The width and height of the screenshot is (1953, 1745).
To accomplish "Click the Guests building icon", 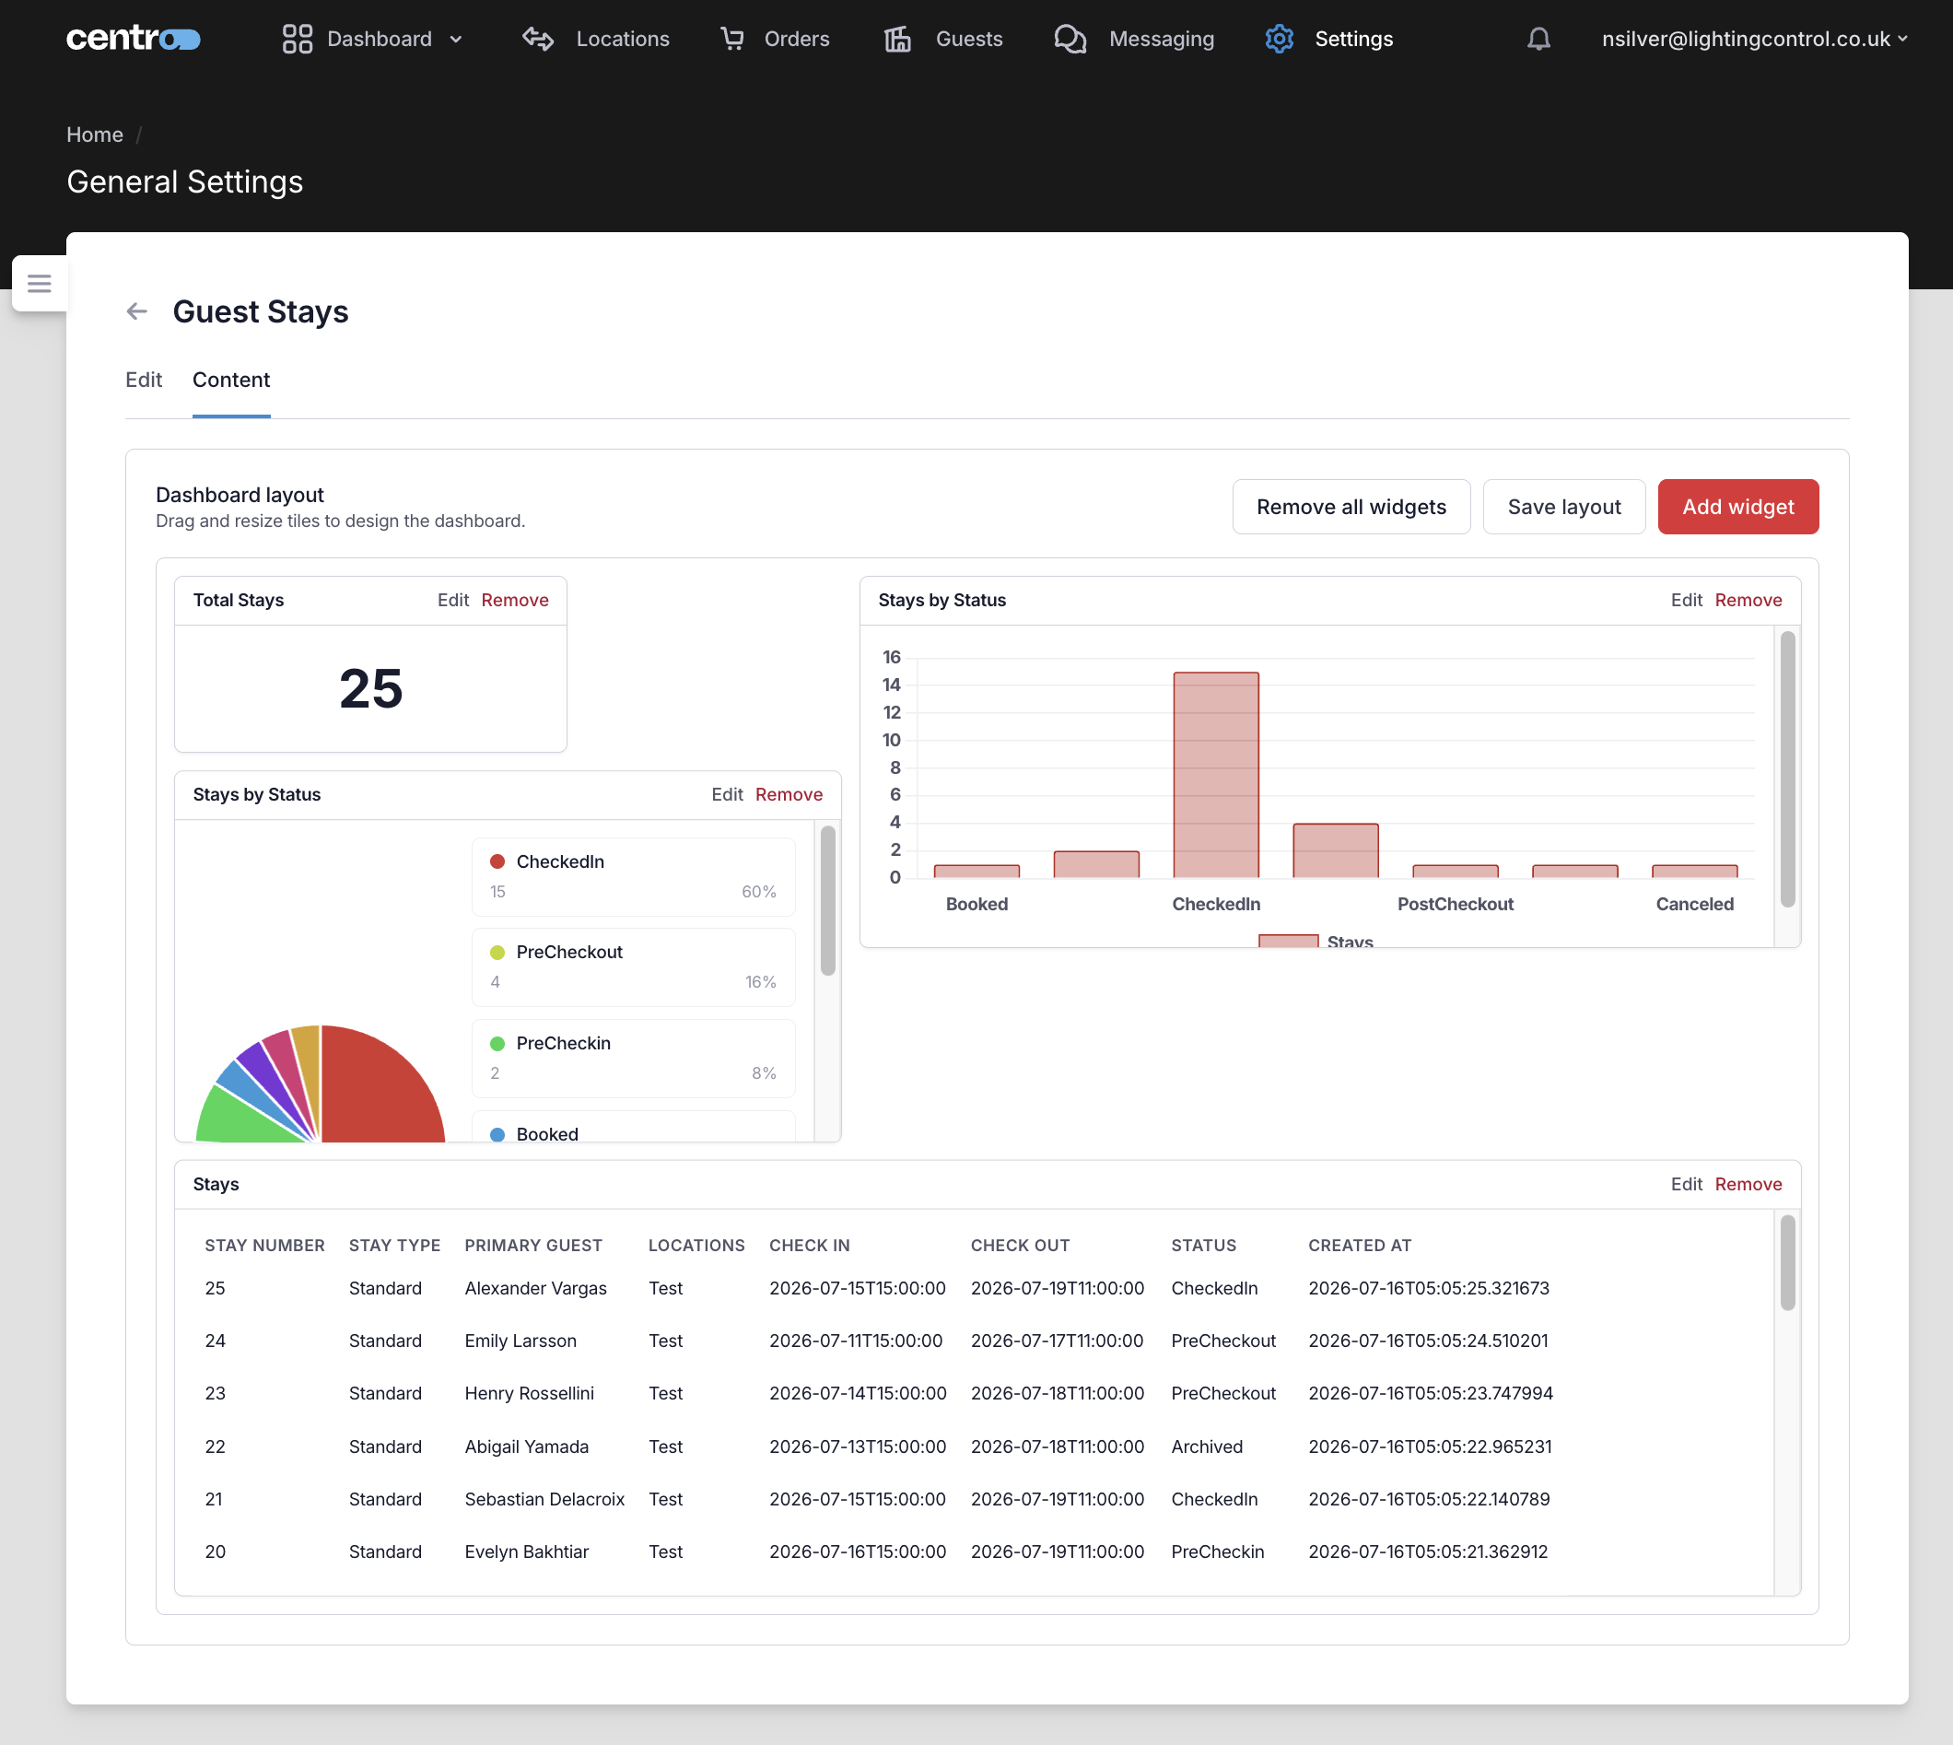I will pos(897,39).
